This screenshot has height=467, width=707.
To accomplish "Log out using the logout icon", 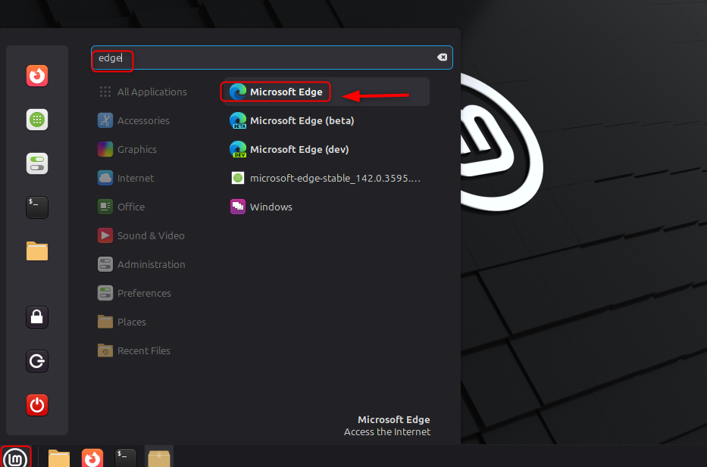I will [x=37, y=361].
